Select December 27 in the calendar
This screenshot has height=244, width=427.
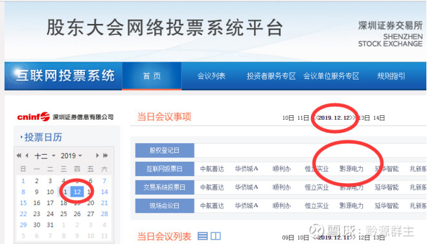click(91, 214)
